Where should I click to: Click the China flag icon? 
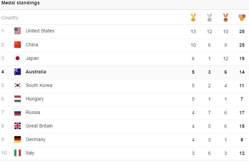coord(18,45)
